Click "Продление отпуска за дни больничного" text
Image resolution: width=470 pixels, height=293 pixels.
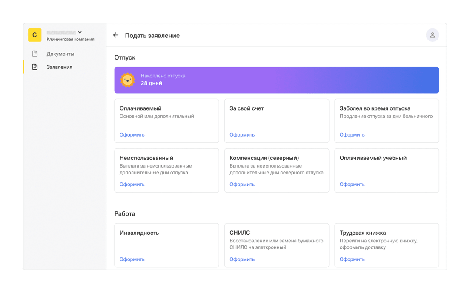[386, 116]
